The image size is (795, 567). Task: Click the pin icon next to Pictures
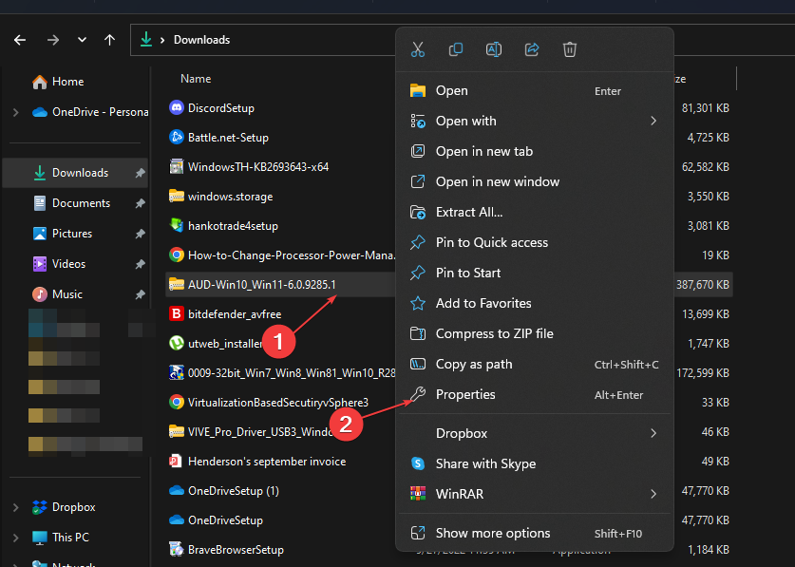[140, 234]
